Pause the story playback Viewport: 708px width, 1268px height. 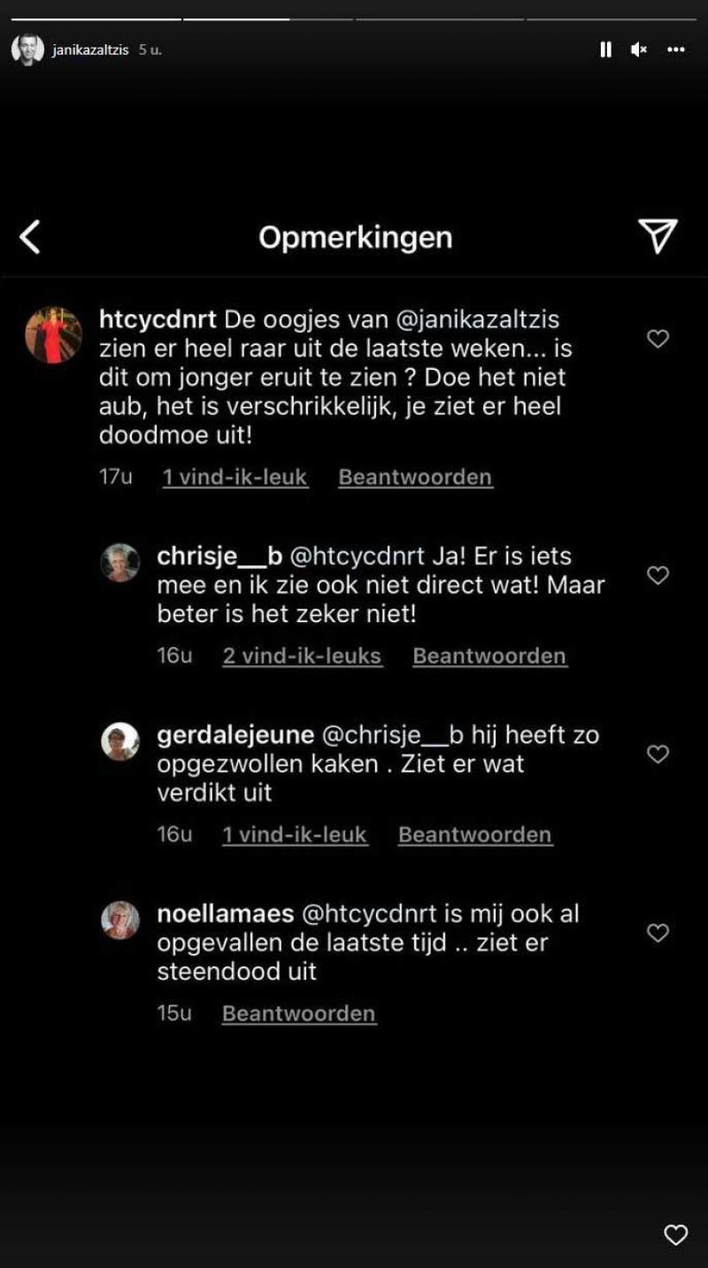point(605,50)
